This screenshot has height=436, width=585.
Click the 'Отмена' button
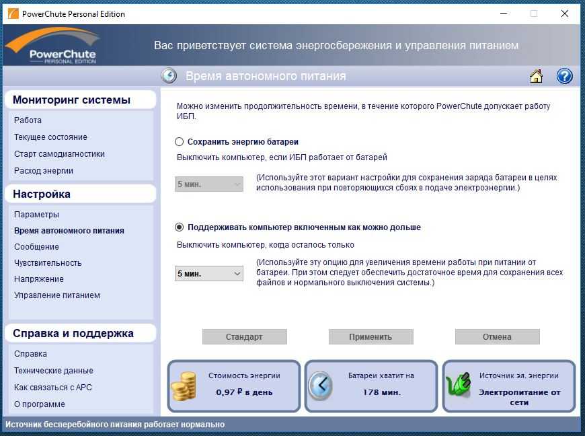497,336
